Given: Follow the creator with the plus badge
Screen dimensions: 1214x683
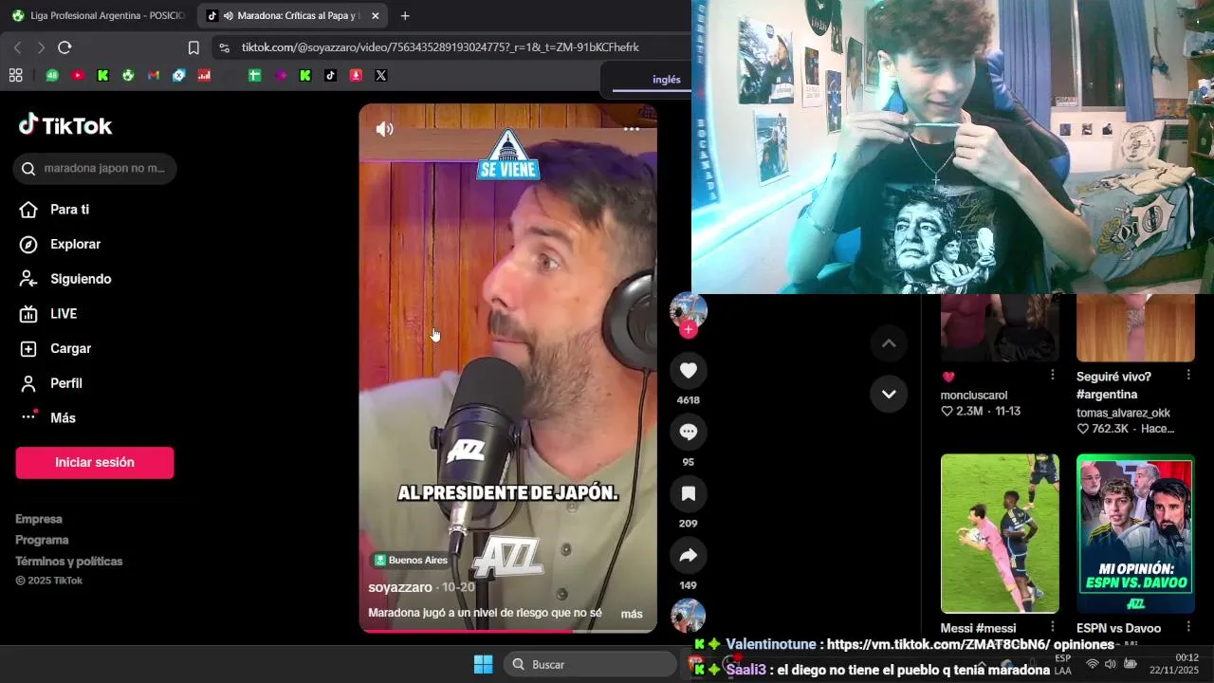Looking at the screenshot, I should tap(689, 330).
